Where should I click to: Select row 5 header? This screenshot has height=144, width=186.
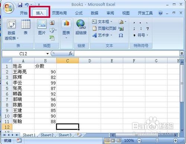click(7, 88)
